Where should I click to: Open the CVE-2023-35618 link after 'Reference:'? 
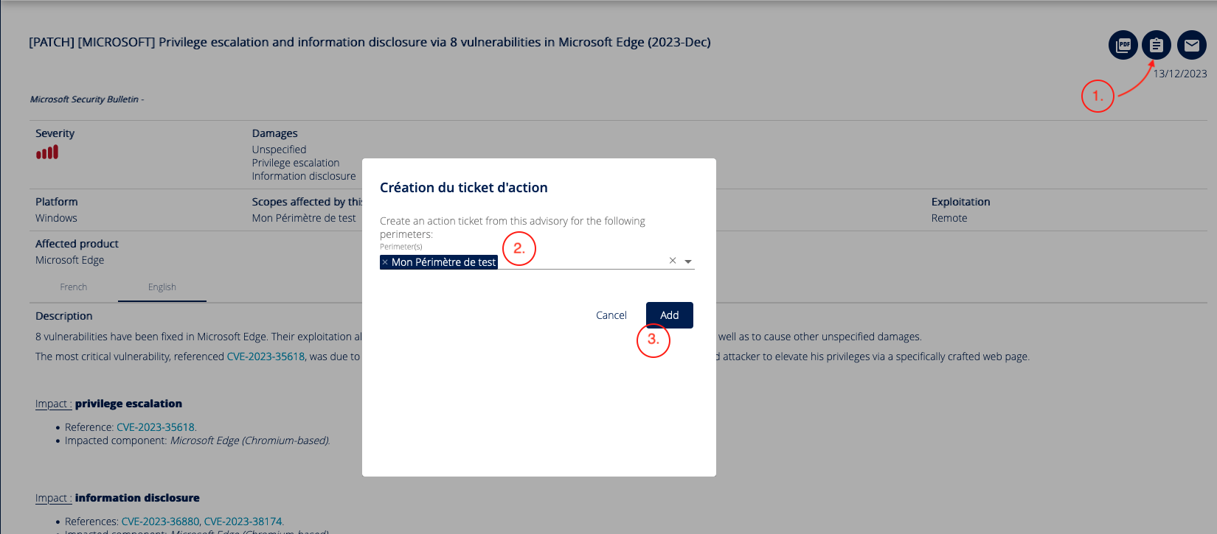(x=156, y=427)
